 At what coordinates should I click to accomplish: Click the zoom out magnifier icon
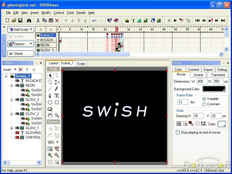click(x=57, y=155)
